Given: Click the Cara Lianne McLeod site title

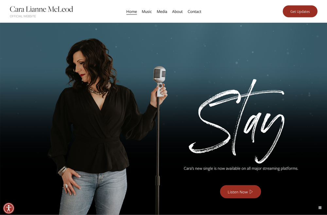Looking at the screenshot, I should 41,9.
